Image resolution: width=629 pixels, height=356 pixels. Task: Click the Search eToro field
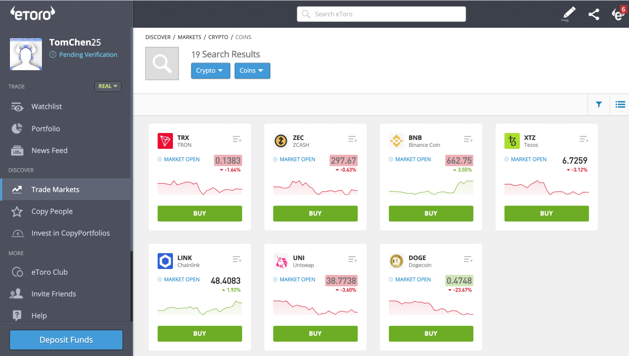pos(381,14)
